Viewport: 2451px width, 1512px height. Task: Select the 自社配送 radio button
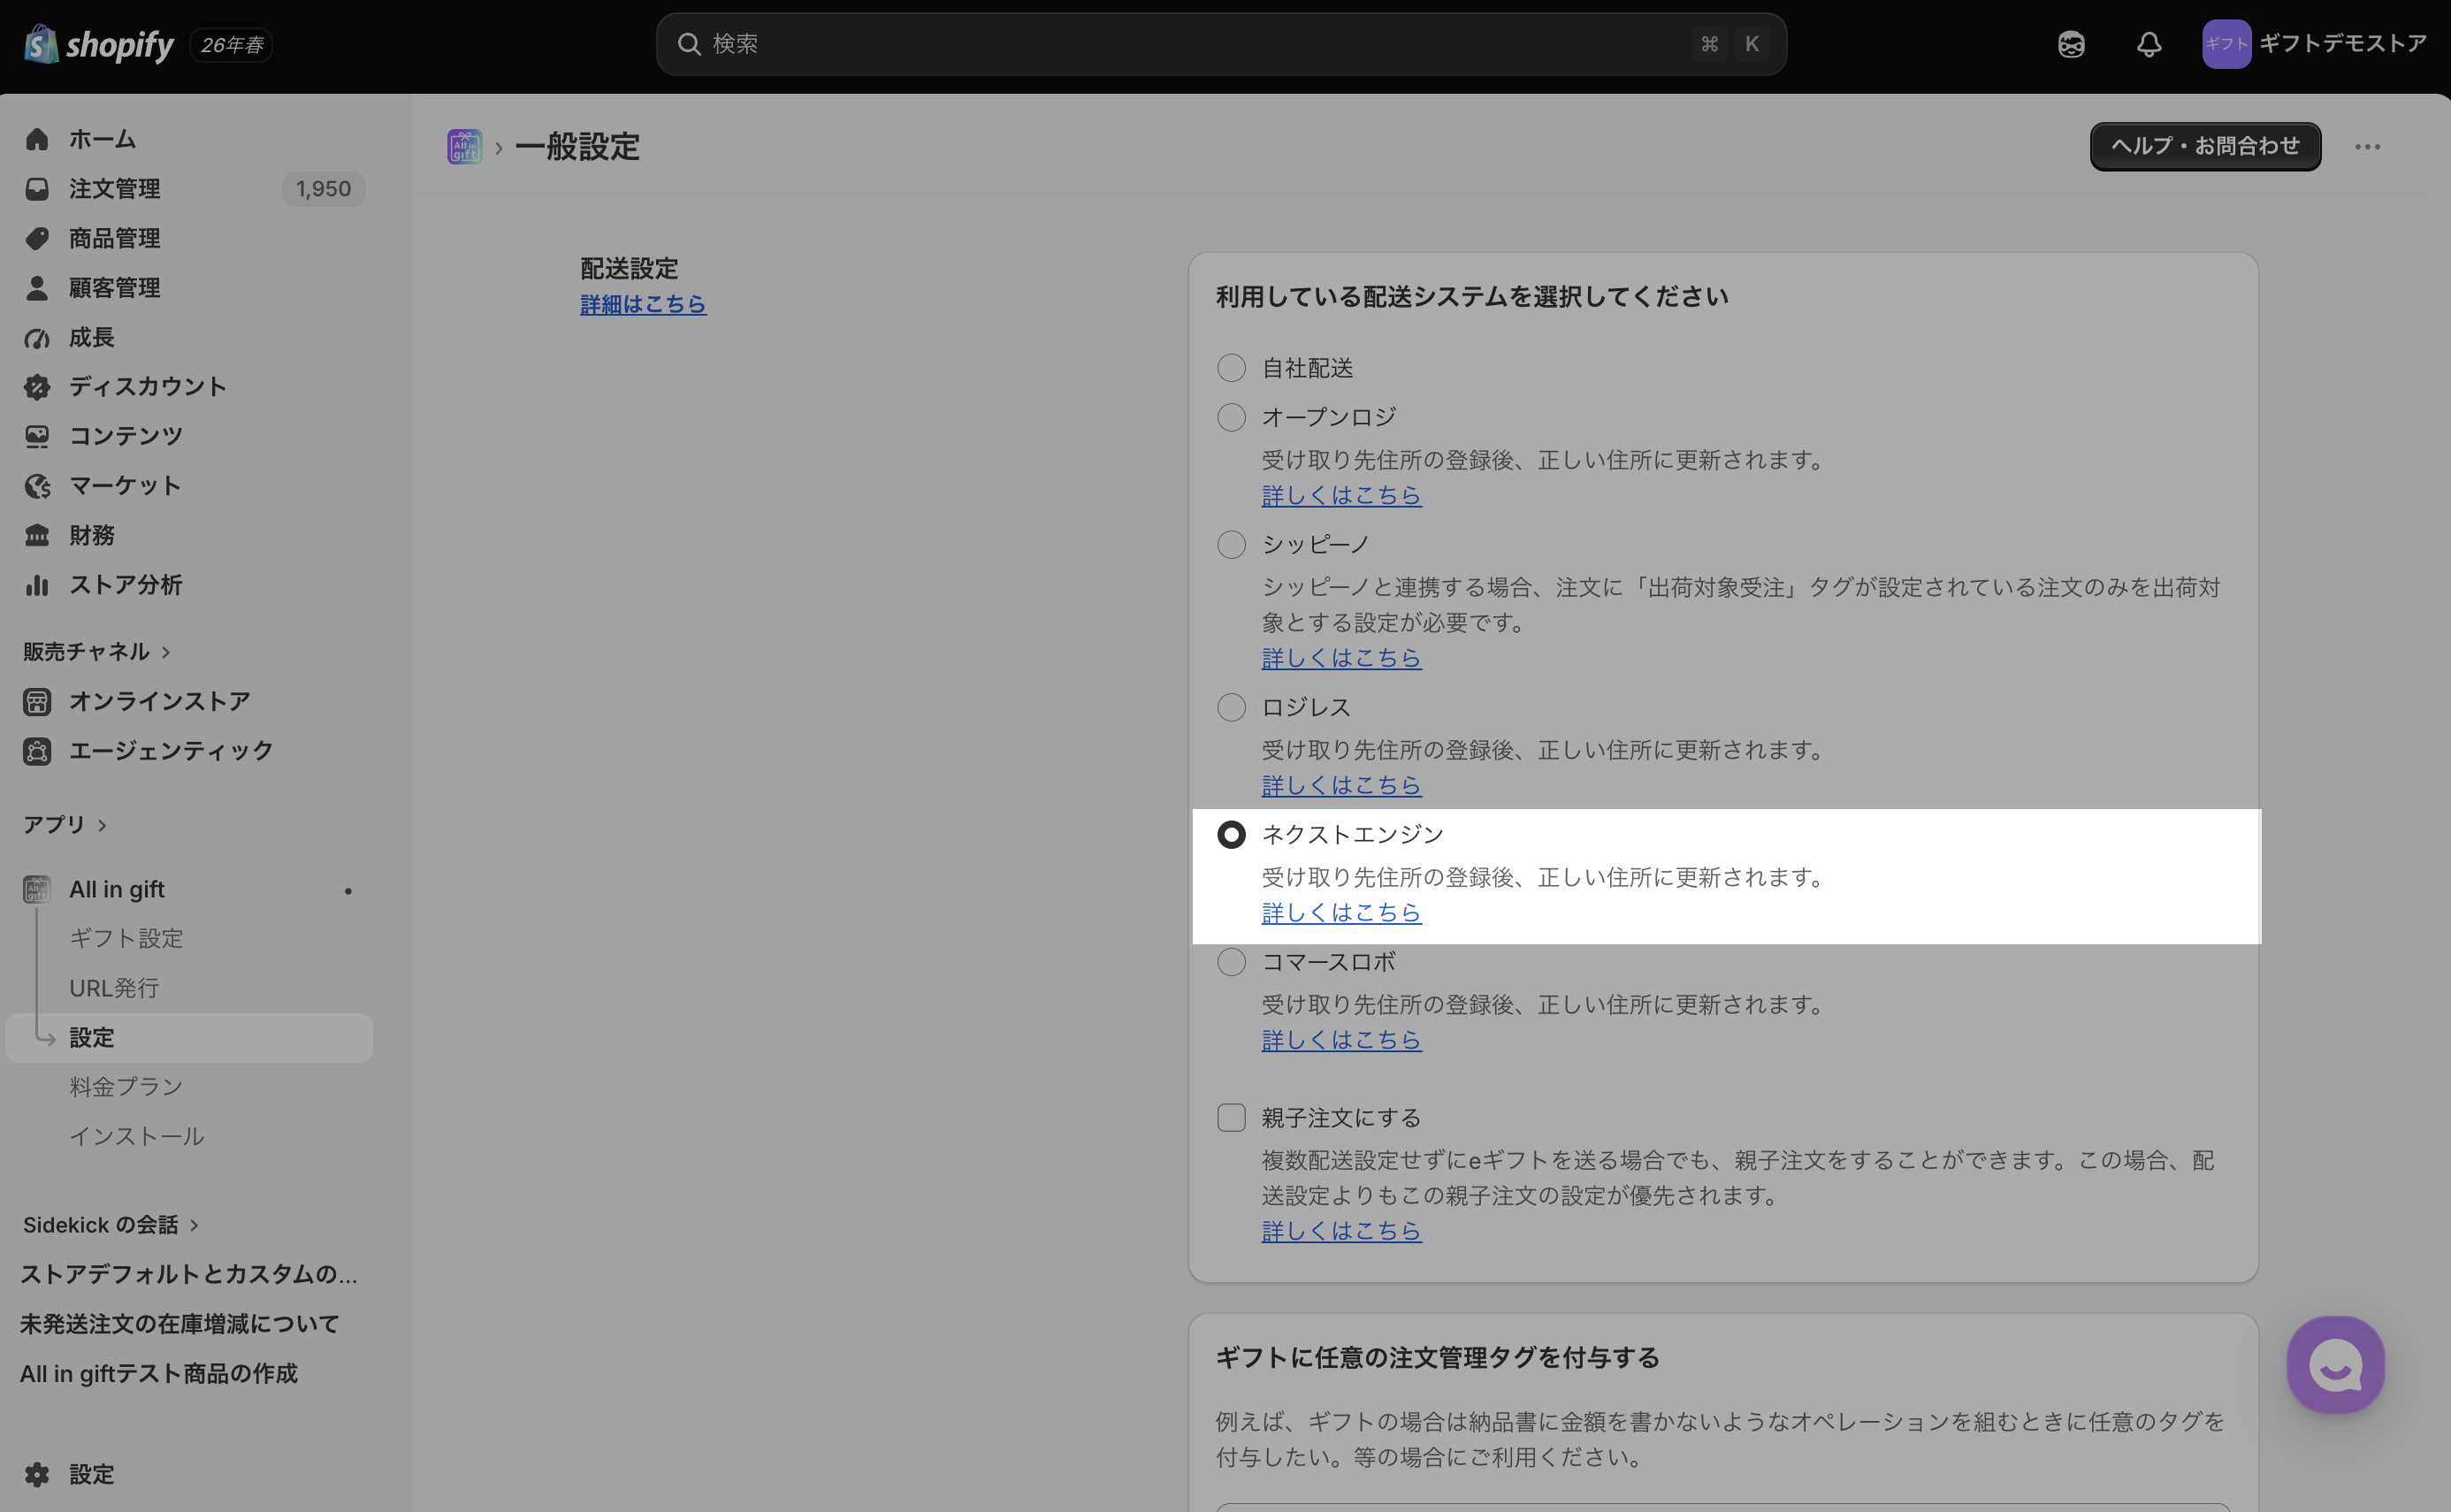[x=1231, y=368]
